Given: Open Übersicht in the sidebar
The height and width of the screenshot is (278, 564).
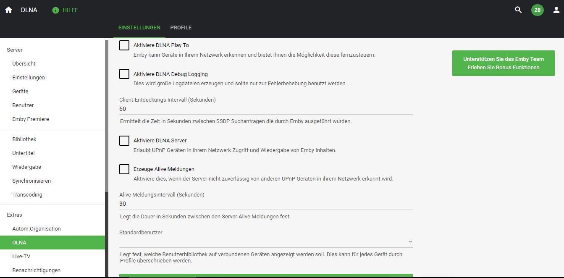Looking at the screenshot, I should 52,64.
